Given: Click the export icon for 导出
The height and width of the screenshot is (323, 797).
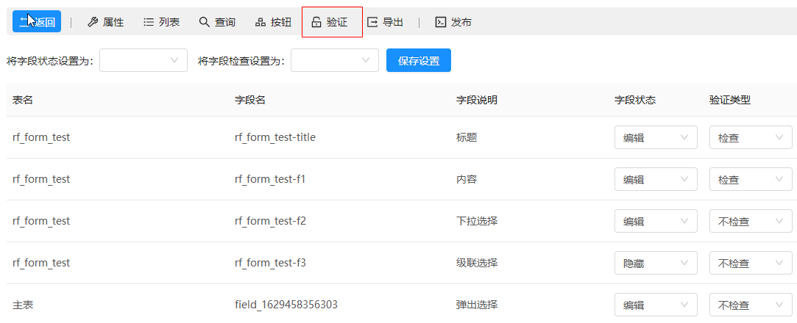Looking at the screenshot, I should [x=372, y=22].
